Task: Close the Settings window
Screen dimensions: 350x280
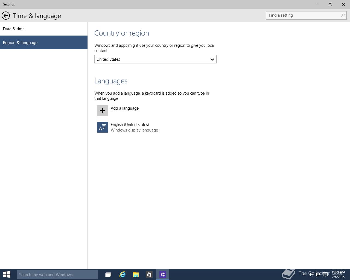Action: pos(343,4)
